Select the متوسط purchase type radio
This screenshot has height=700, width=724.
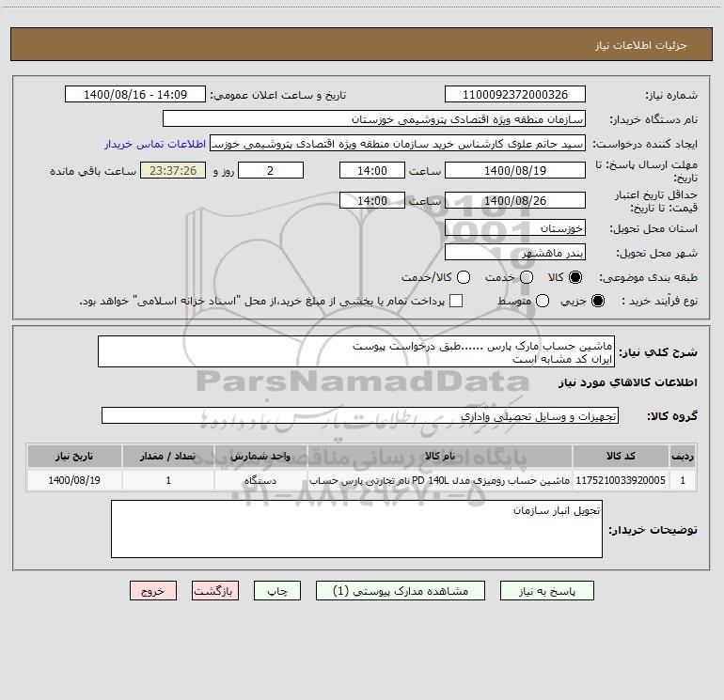(543, 301)
